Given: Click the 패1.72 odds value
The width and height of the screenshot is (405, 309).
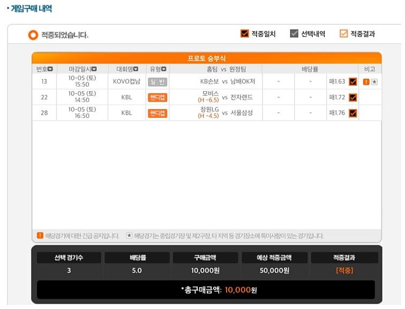Looking at the screenshot, I should coord(337,97).
